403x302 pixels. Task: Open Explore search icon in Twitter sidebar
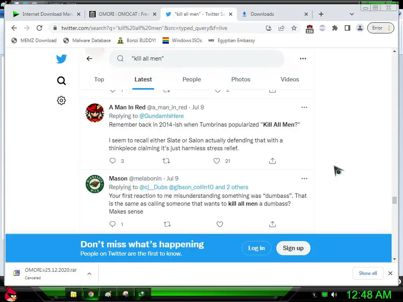click(61, 81)
